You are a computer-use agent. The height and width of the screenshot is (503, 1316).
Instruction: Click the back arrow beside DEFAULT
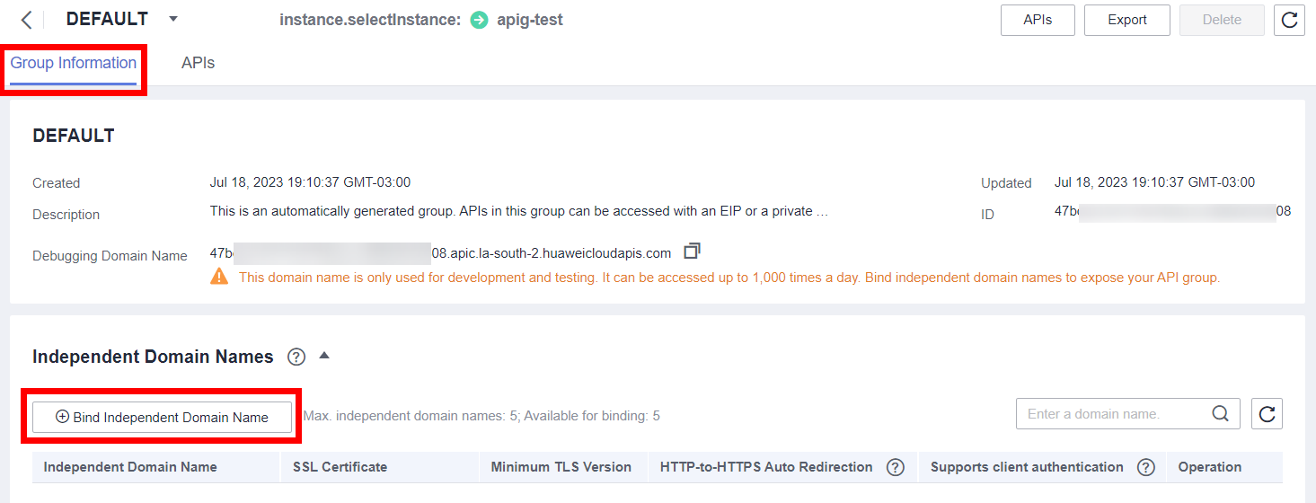pyautogui.click(x=26, y=20)
